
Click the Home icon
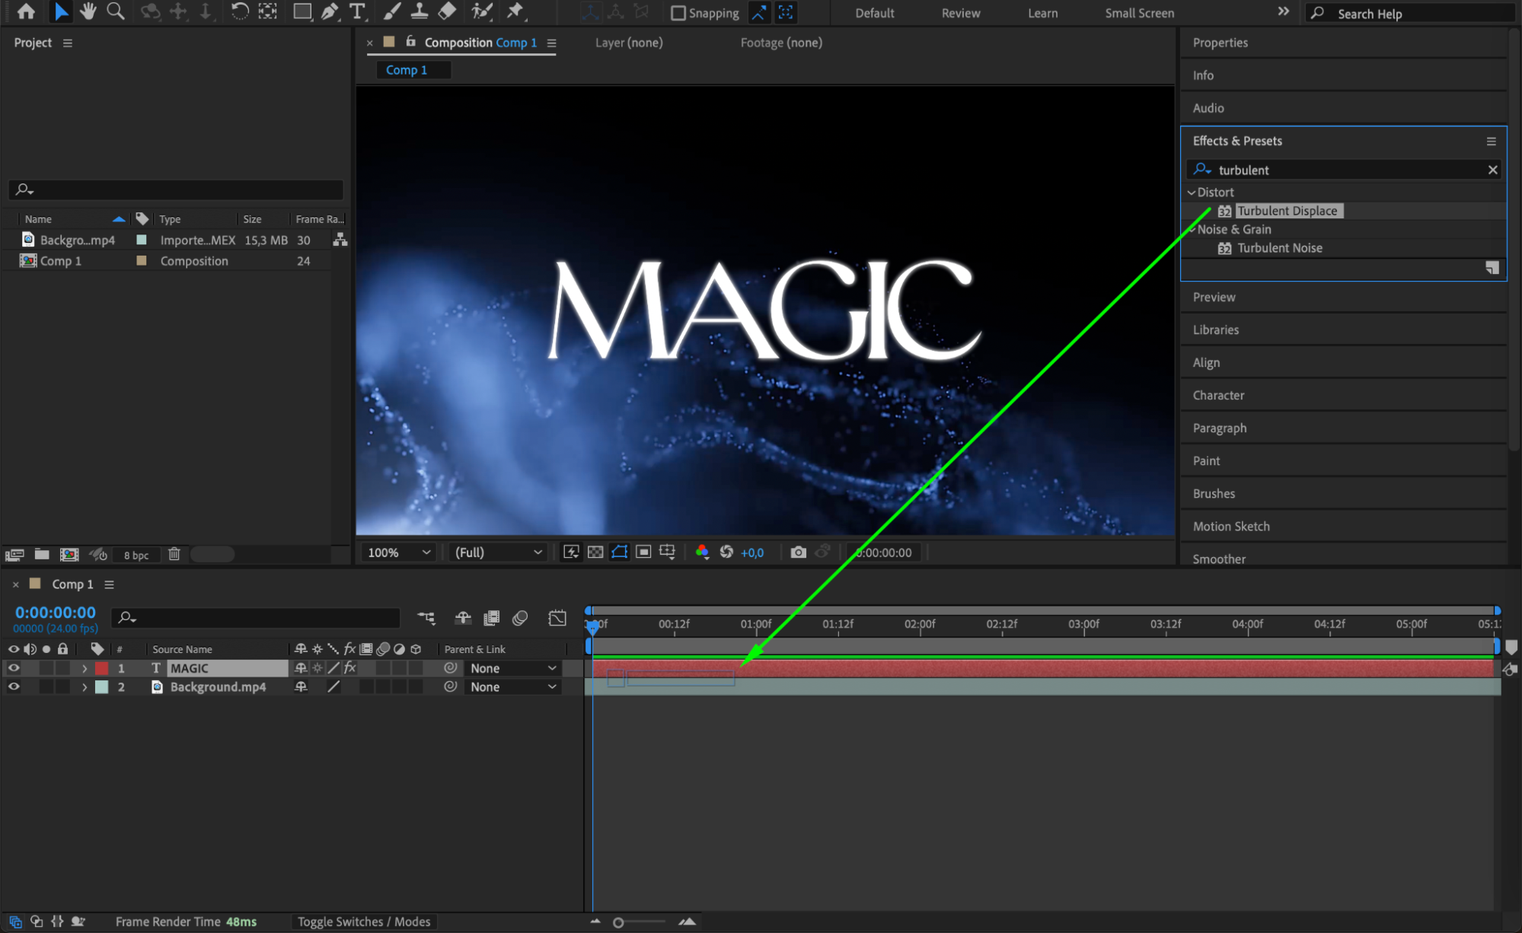coord(26,11)
